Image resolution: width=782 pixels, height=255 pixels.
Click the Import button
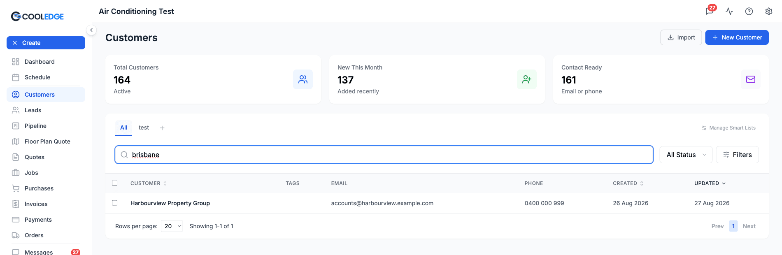(x=681, y=37)
